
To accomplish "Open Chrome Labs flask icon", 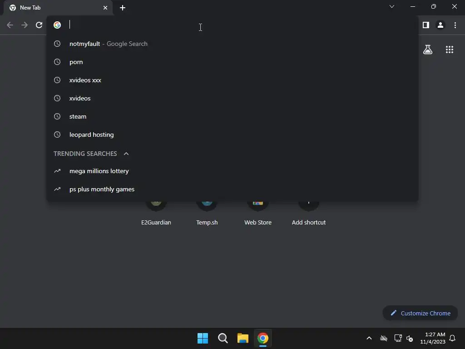I will 428,50.
